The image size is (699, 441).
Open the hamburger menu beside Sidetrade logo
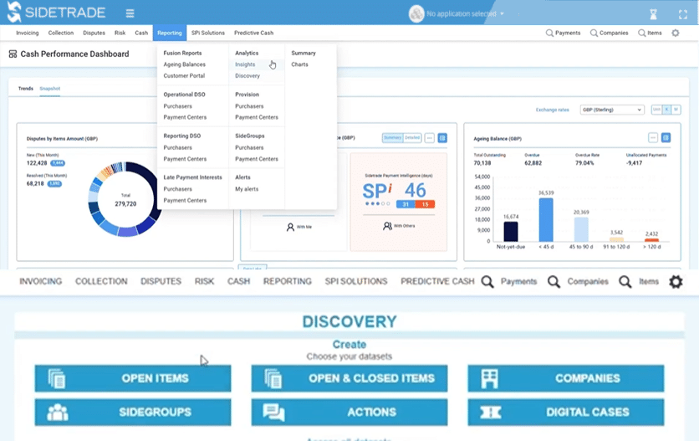(130, 13)
